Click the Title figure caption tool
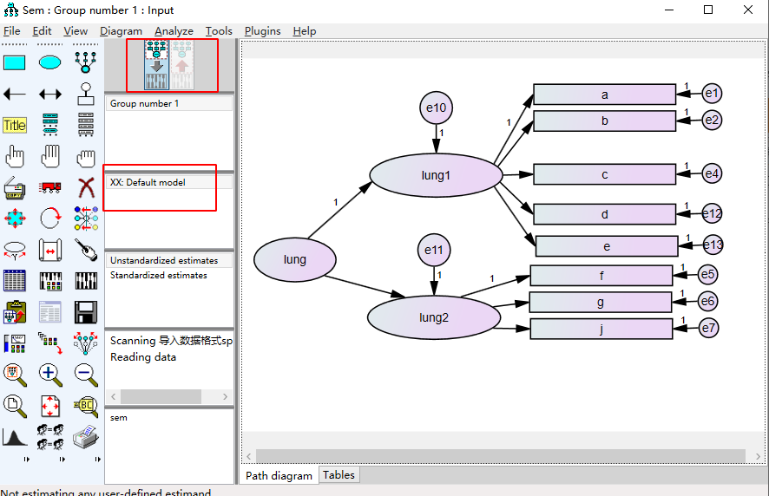 click(14, 126)
